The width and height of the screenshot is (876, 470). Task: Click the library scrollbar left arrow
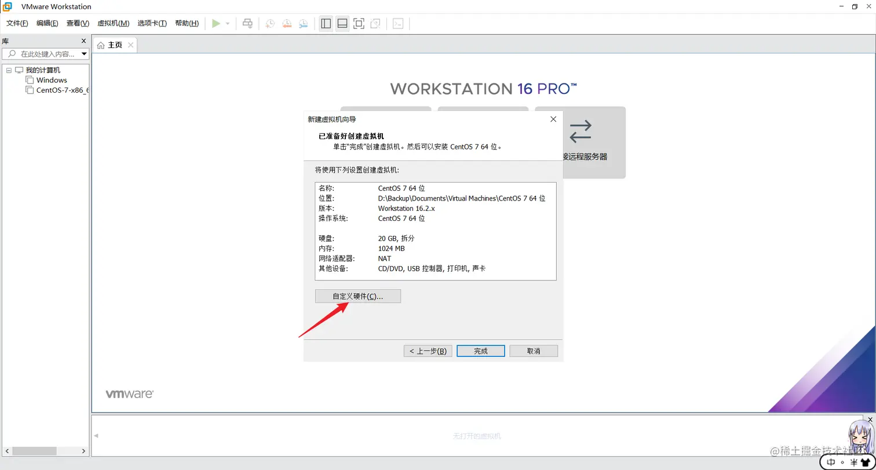click(x=6, y=451)
